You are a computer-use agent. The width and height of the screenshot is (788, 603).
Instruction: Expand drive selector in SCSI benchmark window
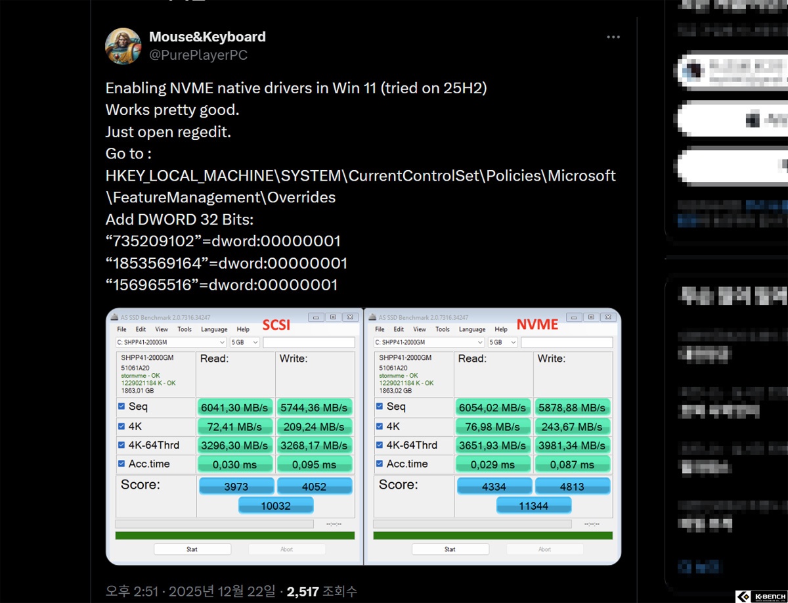[x=171, y=342]
